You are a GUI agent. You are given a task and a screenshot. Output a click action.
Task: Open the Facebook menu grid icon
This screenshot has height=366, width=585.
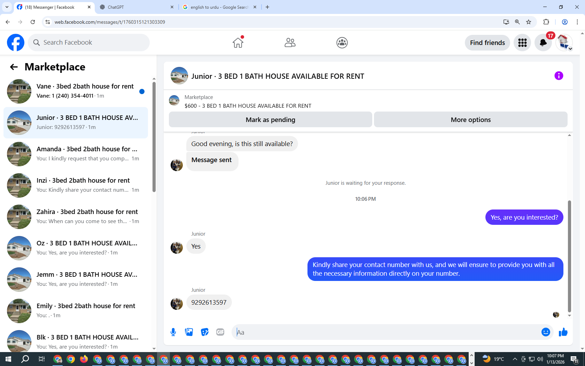pyautogui.click(x=522, y=43)
